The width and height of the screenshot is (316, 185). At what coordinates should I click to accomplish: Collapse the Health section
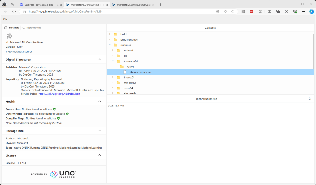pyautogui.click(x=99, y=101)
